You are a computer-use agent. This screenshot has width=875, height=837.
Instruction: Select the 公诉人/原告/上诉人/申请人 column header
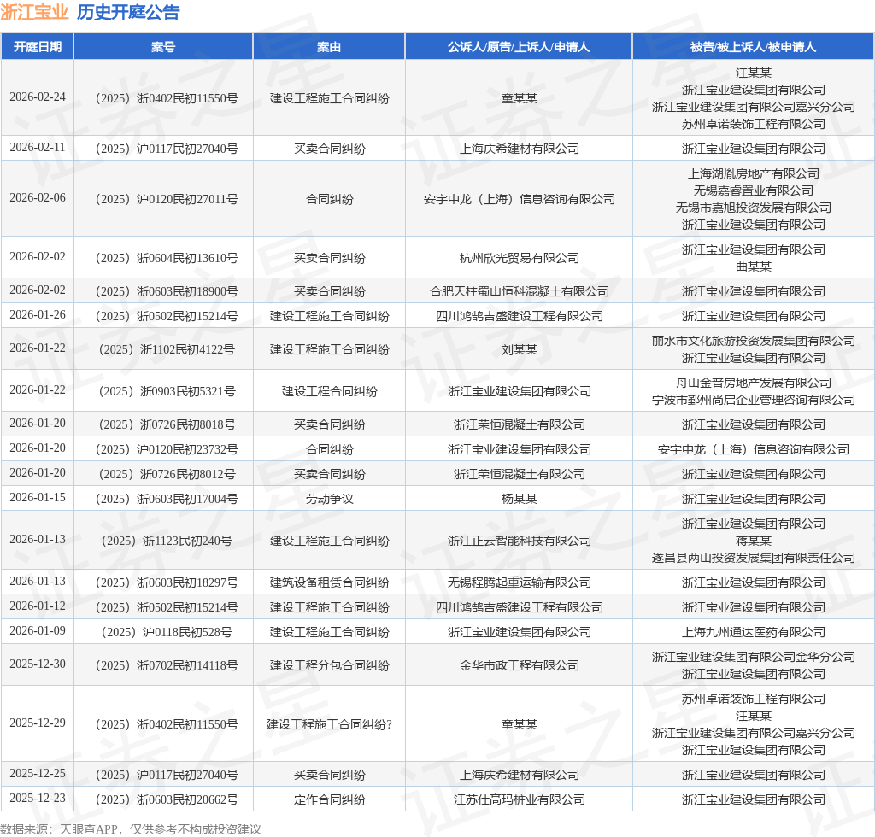[519, 47]
